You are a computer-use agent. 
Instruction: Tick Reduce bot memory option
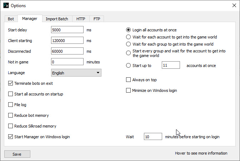10,115
